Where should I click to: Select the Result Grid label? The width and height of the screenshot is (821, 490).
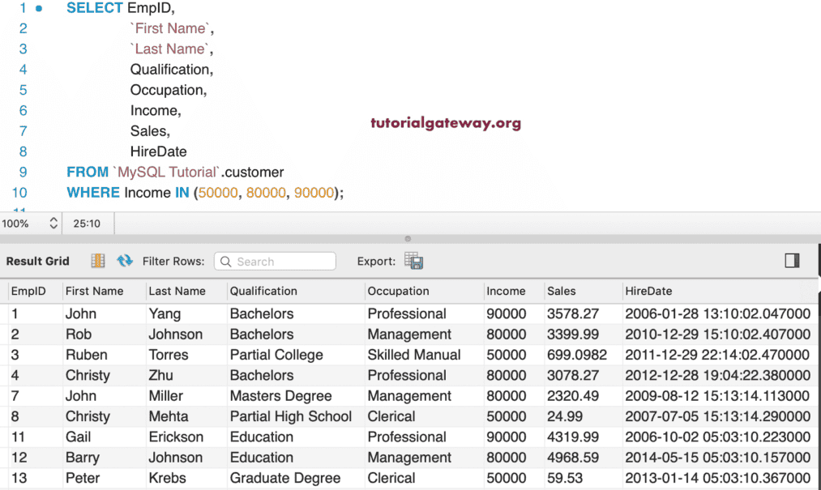[38, 262]
